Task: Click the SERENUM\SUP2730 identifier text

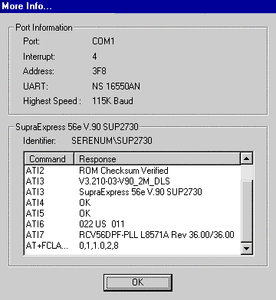Action: pos(112,141)
